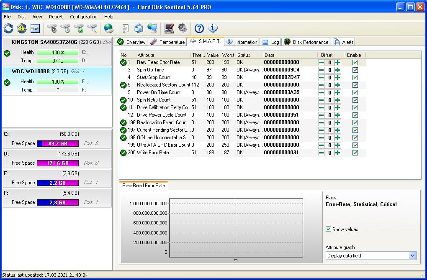Click the offset value field for Reallocated Sectors Count
The image size is (427, 280).
pos(329,85)
